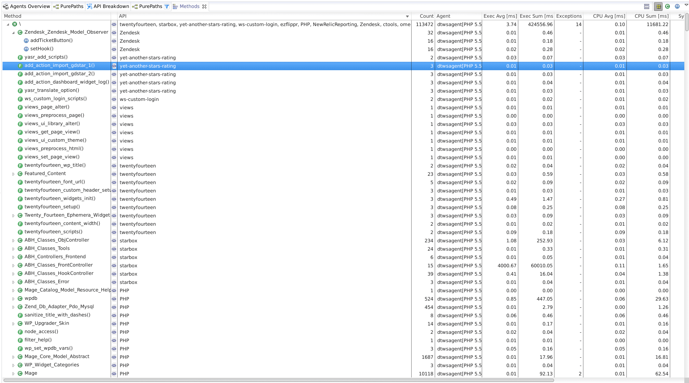This screenshot has width=689, height=383.
Task: Close the Methods tab
Action: click(204, 7)
